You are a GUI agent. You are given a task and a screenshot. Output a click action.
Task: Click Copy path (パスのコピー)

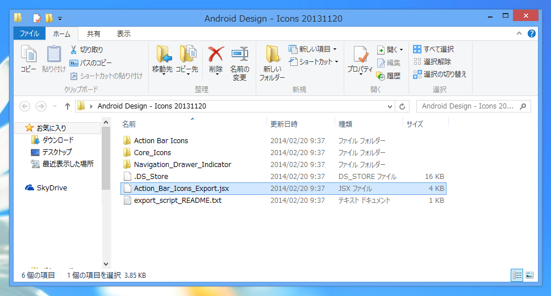[91, 63]
